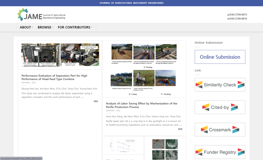The width and height of the screenshot is (263, 160).
Task: Expand the BROWSE dropdown chevron
Action: pyautogui.click(x=52, y=27)
